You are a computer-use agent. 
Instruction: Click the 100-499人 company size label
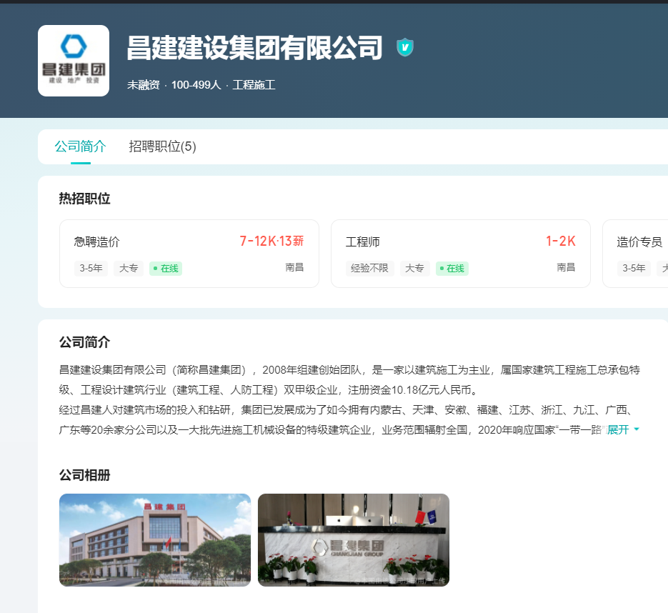click(x=196, y=85)
